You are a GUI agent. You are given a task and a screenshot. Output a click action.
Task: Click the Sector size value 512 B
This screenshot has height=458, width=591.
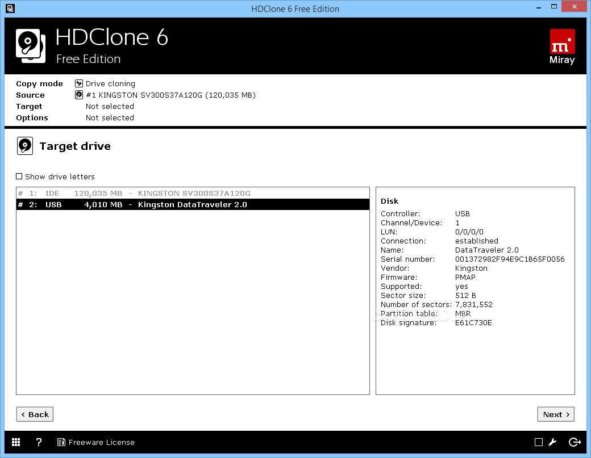(465, 296)
